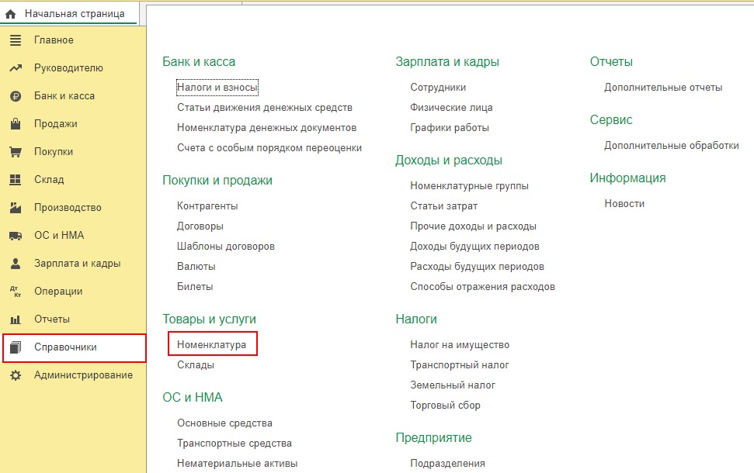This screenshot has height=473, width=754.
Task: Open the Операции sidebar section
Action: point(58,292)
